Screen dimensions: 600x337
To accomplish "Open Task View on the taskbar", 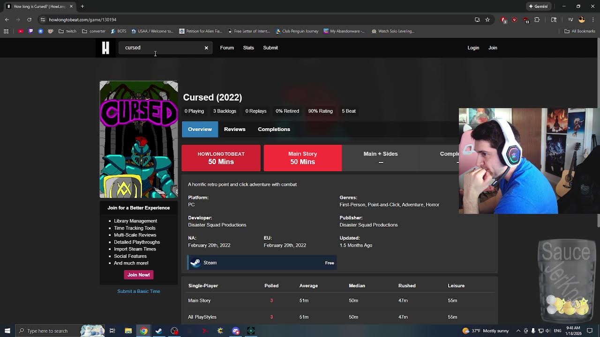I will 112,331.
